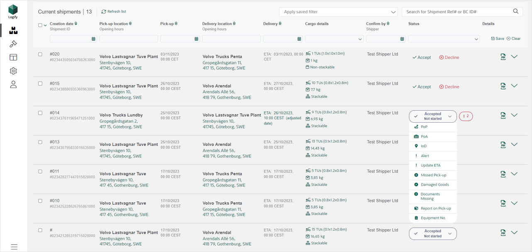Open settings gear in the sidebar

click(x=13, y=71)
